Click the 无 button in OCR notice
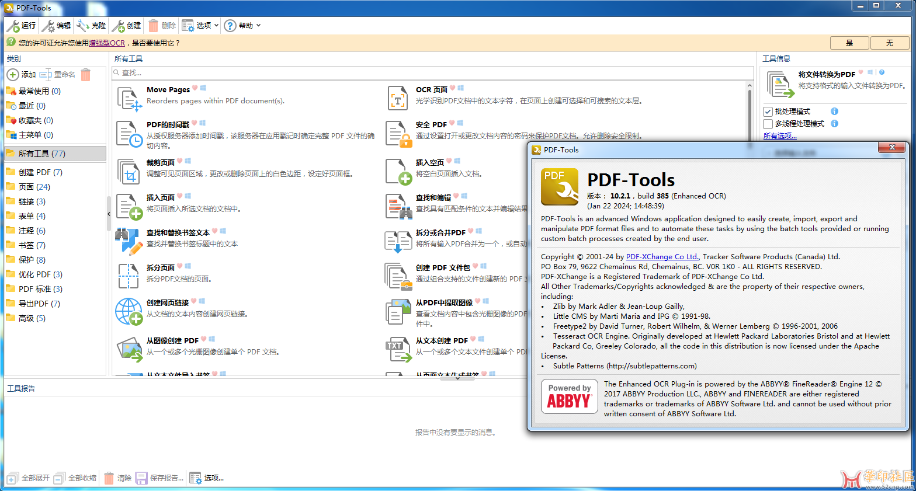 tap(890, 43)
